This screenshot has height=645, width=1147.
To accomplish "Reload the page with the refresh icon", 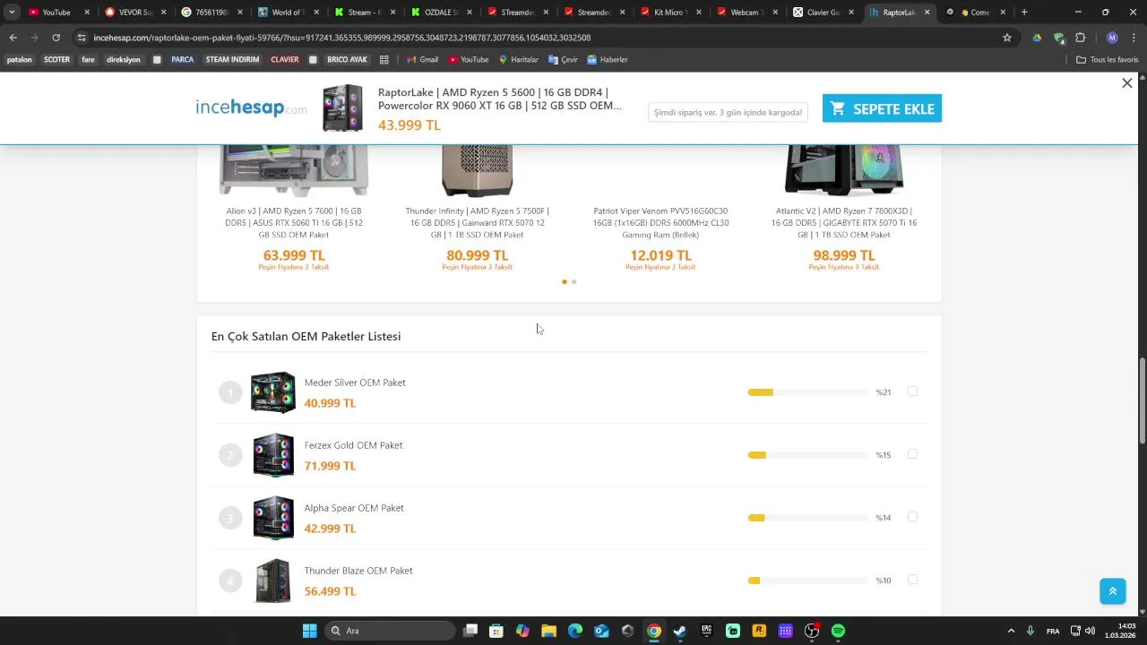I will (x=56, y=38).
